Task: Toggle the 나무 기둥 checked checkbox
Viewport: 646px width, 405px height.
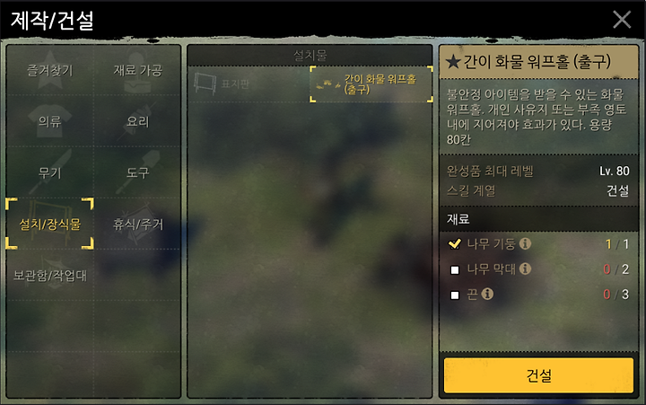Action: (x=454, y=243)
